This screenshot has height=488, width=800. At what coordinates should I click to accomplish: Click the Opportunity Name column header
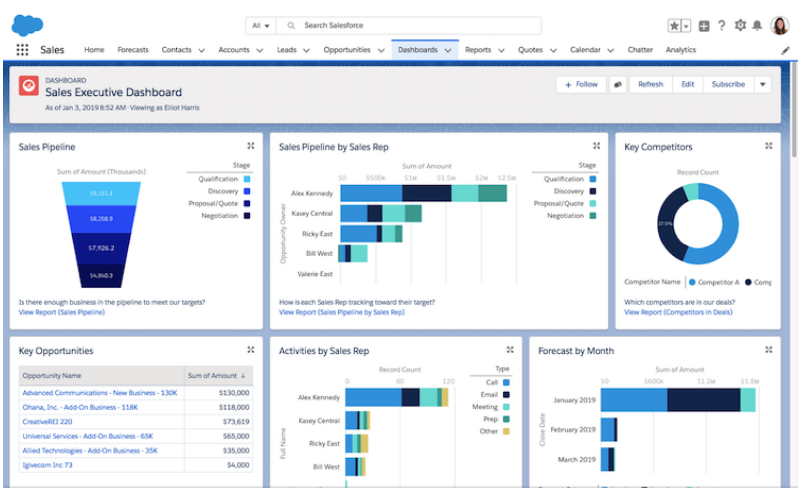click(102, 376)
